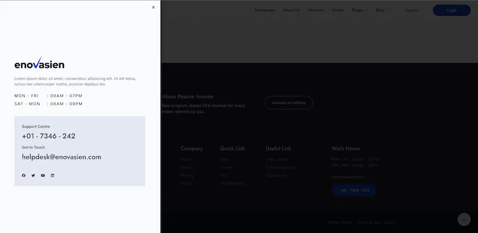Open the News link under Company

pyautogui.click(x=186, y=167)
